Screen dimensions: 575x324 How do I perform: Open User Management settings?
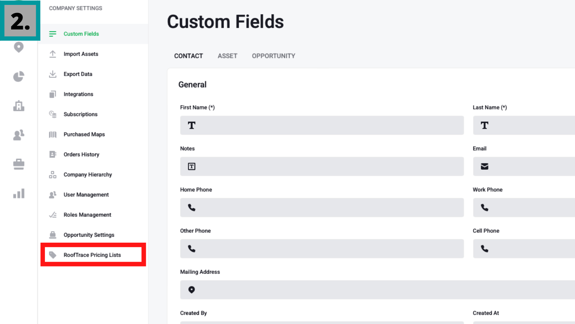[86, 195]
